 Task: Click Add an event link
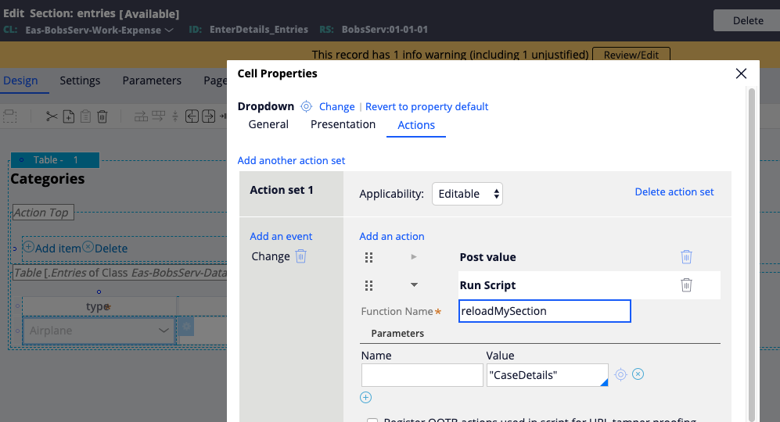tap(281, 237)
